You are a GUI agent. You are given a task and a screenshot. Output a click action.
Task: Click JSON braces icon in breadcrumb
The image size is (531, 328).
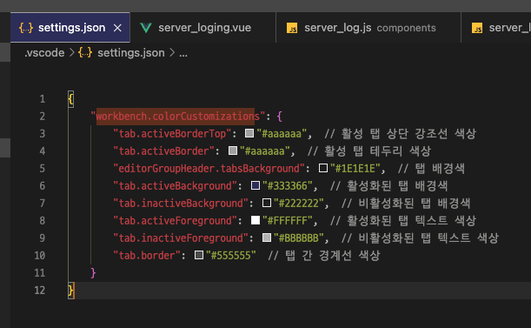point(85,53)
